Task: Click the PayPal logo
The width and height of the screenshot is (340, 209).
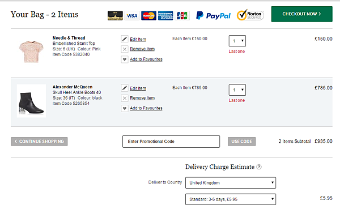Action: click(x=214, y=16)
